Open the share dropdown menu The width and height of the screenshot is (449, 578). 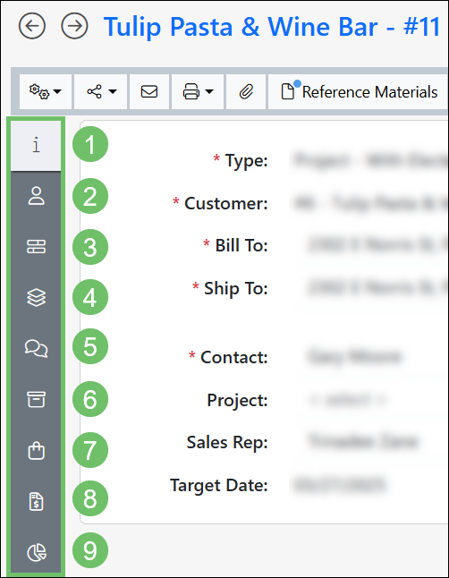101,92
